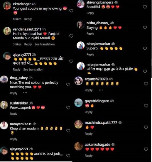
Task: Expand the translation of vandana.raut.2511's comment
Action: click(x=45, y=44)
